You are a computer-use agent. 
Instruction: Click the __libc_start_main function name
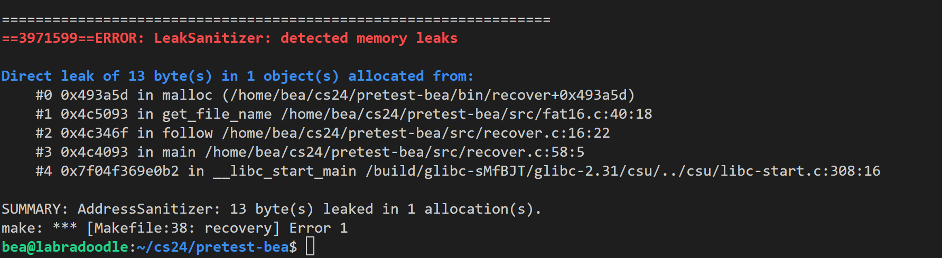click(x=284, y=171)
